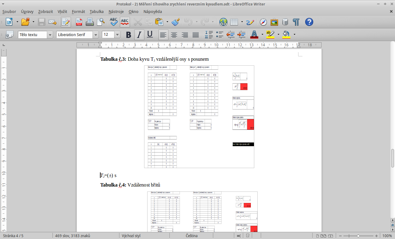Click the 100% zoom level value
The width and height of the screenshot is (395, 239).
[387, 236]
